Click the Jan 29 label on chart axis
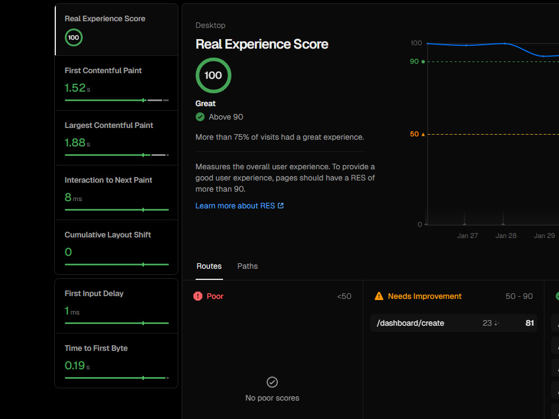The width and height of the screenshot is (559, 419). click(x=544, y=236)
